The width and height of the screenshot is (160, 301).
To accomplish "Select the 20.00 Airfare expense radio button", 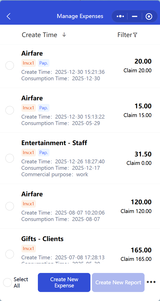I will coord(10,66).
